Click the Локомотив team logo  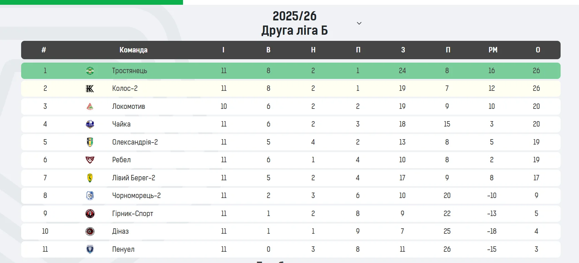90,106
